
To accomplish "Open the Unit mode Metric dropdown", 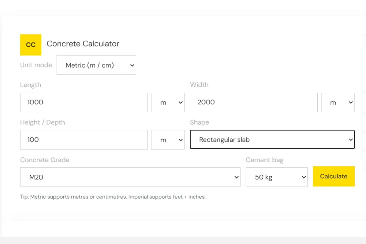I will coord(96,65).
